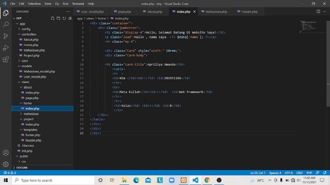The width and height of the screenshot is (330, 185).
Task: Refresh the explorer file tree
Action: pos(64,18)
